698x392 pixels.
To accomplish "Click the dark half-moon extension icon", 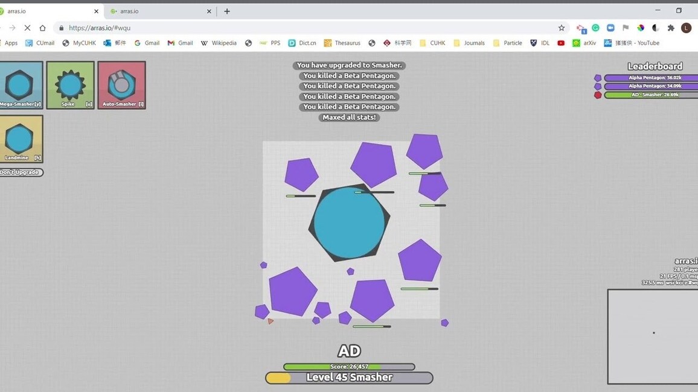I will click(656, 28).
